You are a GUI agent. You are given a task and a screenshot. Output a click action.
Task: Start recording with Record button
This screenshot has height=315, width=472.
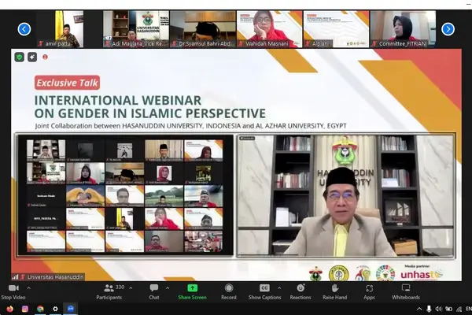229,292
